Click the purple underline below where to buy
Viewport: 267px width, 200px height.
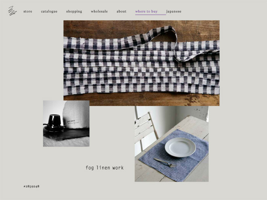click(150, 15)
